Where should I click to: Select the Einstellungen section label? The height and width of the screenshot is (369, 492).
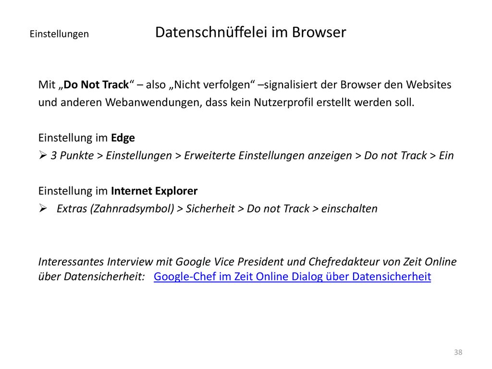point(59,34)
